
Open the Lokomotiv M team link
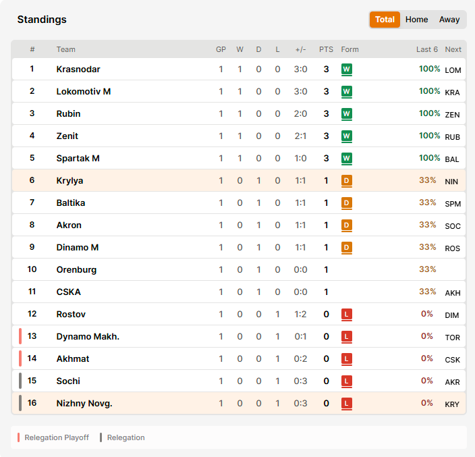point(84,92)
